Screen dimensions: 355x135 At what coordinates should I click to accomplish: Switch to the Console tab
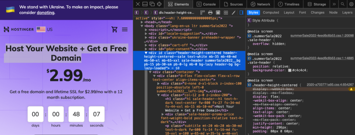[x=206, y=4]
